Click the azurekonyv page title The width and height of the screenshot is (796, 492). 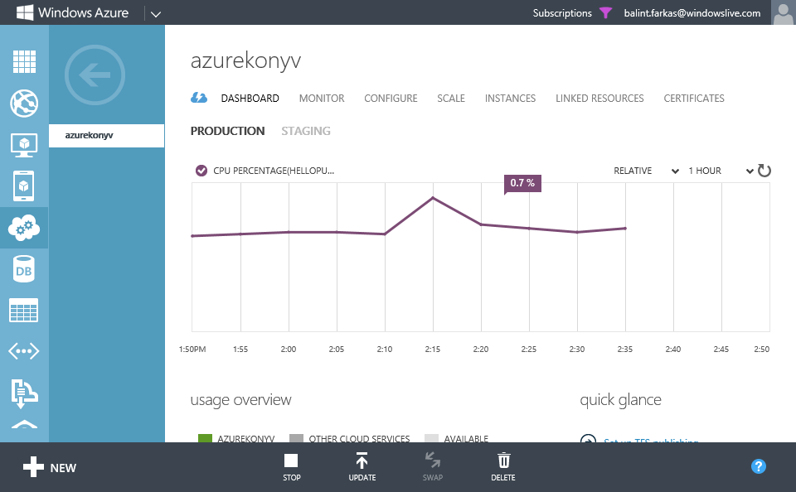(245, 60)
